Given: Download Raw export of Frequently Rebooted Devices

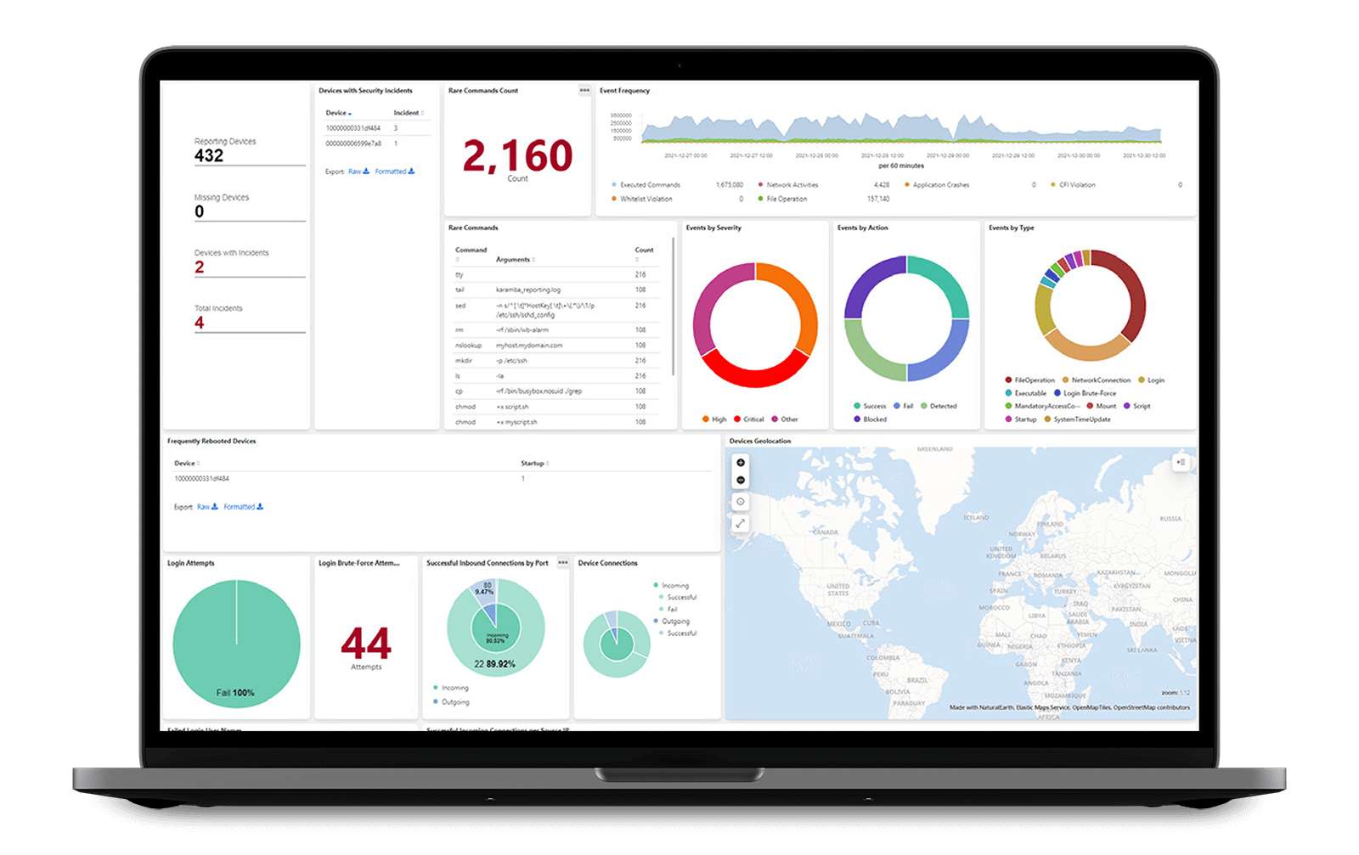Looking at the screenshot, I should [x=207, y=507].
